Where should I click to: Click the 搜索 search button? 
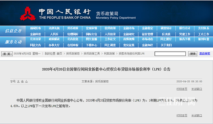tap(193, 54)
